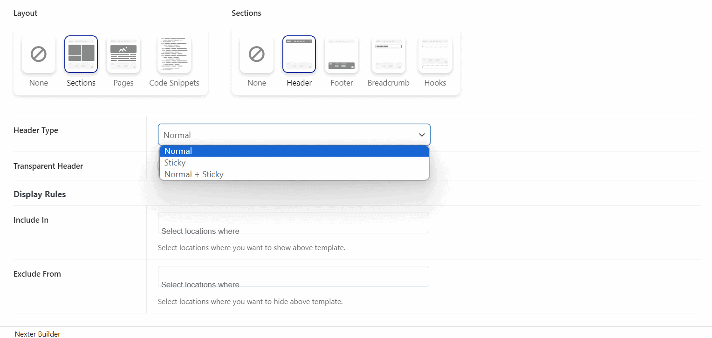Choose the Footer section icon
712x338 pixels.
(342, 54)
